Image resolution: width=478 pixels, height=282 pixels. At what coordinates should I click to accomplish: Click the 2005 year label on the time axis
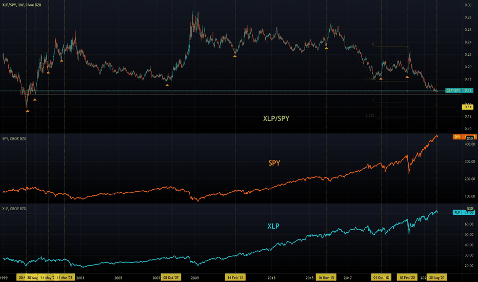[118, 278]
